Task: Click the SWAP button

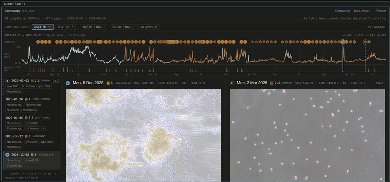Action: (x=380, y=83)
